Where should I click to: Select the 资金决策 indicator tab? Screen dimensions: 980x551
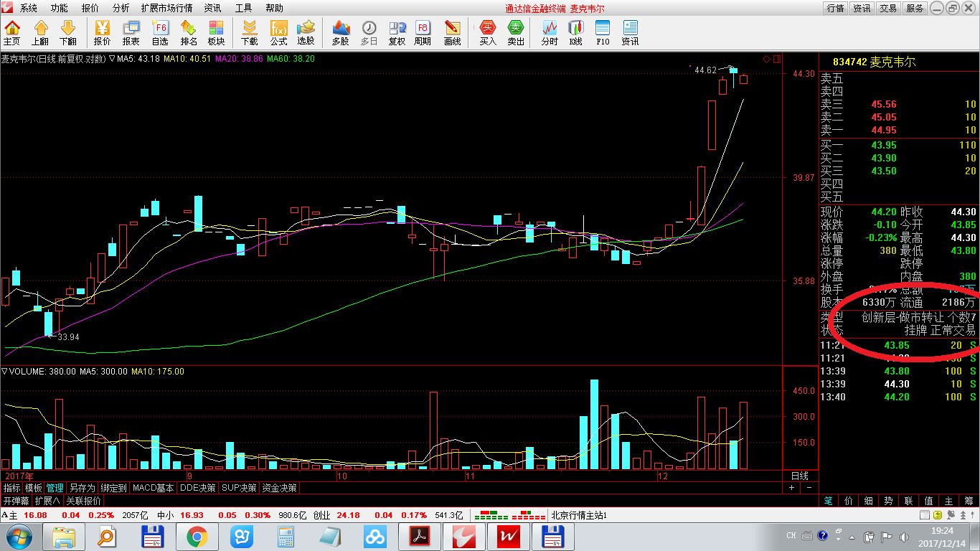[x=279, y=488]
